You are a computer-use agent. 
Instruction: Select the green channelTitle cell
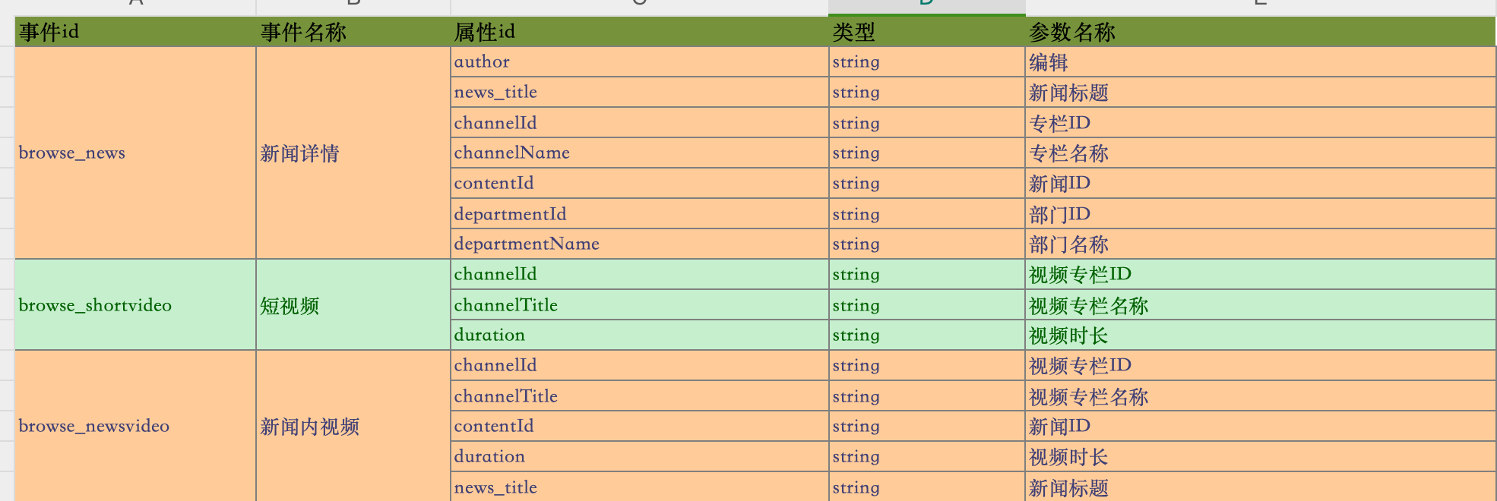coord(639,304)
